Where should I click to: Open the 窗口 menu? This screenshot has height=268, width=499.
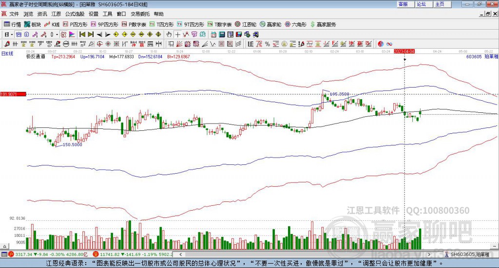point(121,14)
